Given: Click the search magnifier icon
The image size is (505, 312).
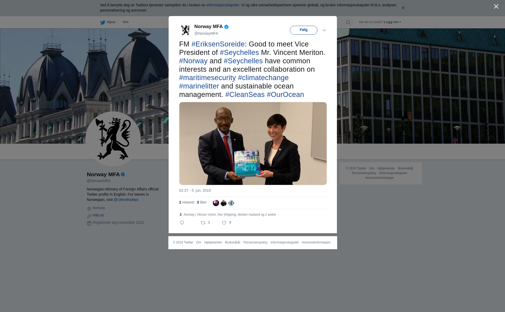Looking at the screenshot, I should pyautogui.click(x=348, y=22).
